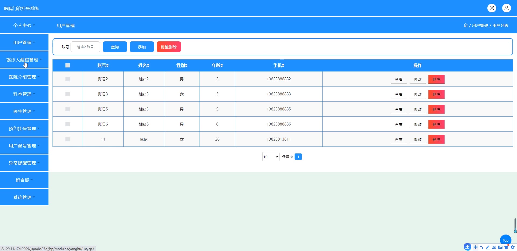517x251 pixels.
Task: View details of user 账号3
Action: (x=399, y=94)
